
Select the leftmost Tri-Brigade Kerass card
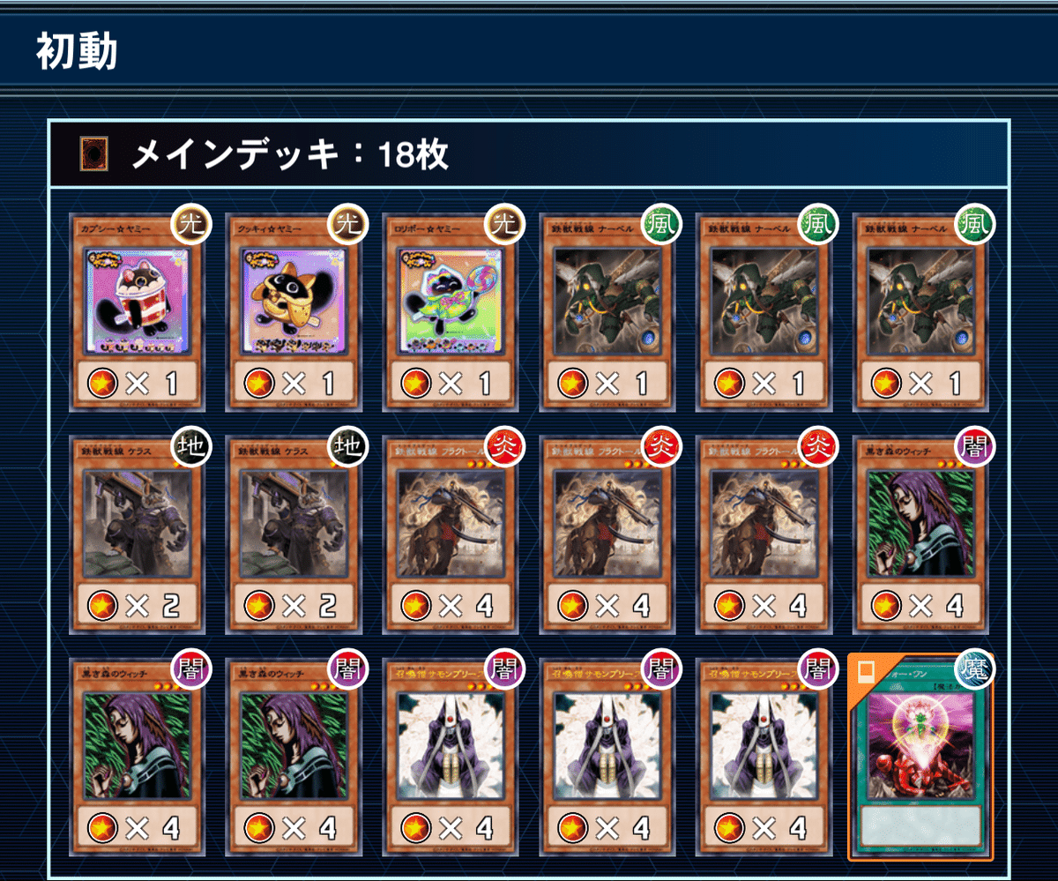coord(137,534)
